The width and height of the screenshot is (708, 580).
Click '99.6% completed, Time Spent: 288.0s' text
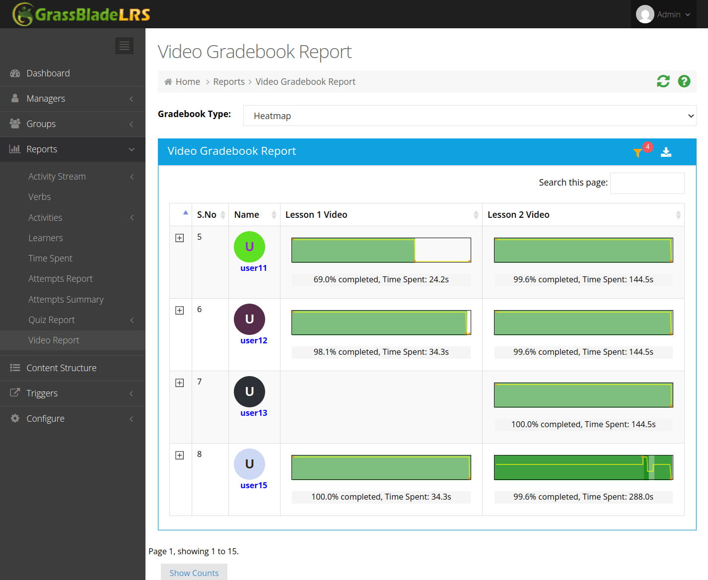pos(583,497)
